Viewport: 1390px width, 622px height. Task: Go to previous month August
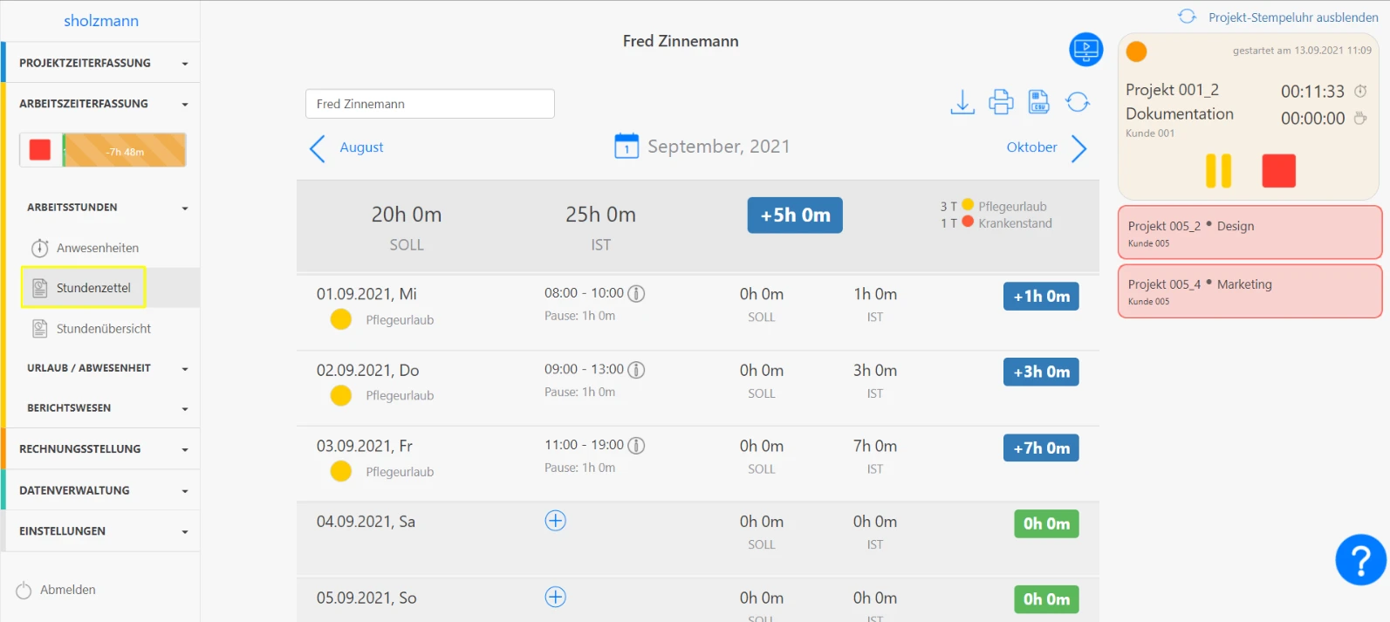[x=346, y=147]
